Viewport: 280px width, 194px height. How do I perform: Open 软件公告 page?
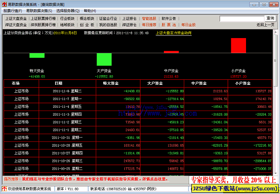pos(168,18)
